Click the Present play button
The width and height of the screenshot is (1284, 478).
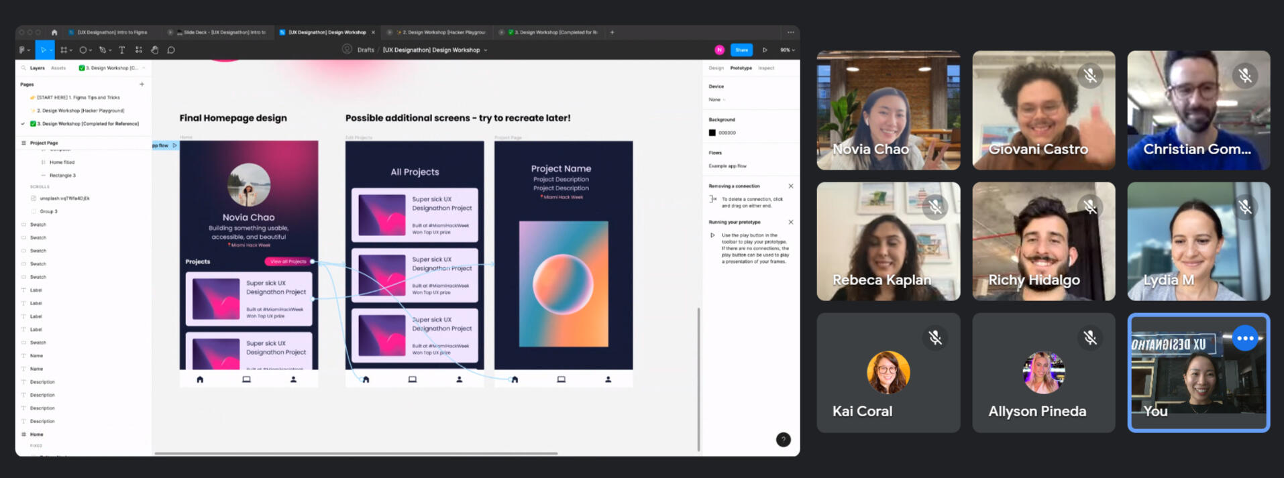[765, 50]
